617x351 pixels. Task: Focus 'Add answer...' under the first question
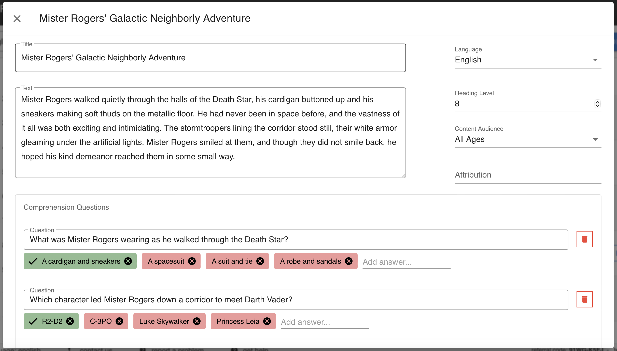pyautogui.click(x=406, y=262)
